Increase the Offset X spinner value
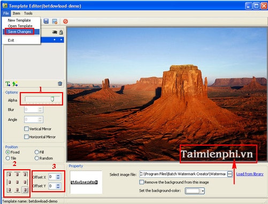The width and height of the screenshot is (268, 204). coord(58,176)
